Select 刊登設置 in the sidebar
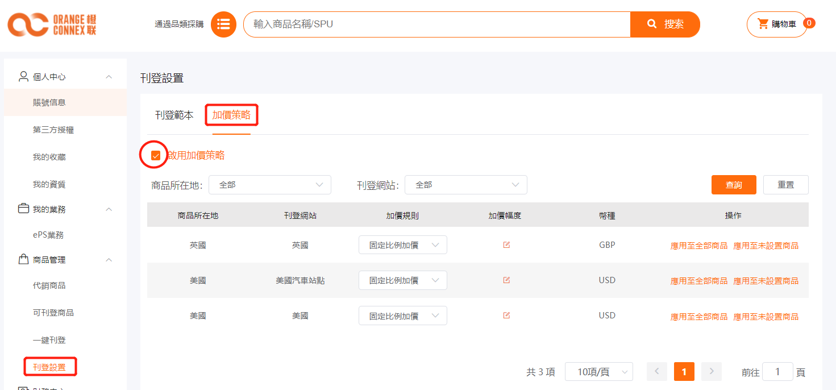The height and width of the screenshot is (390, 836). pos(49,367)
